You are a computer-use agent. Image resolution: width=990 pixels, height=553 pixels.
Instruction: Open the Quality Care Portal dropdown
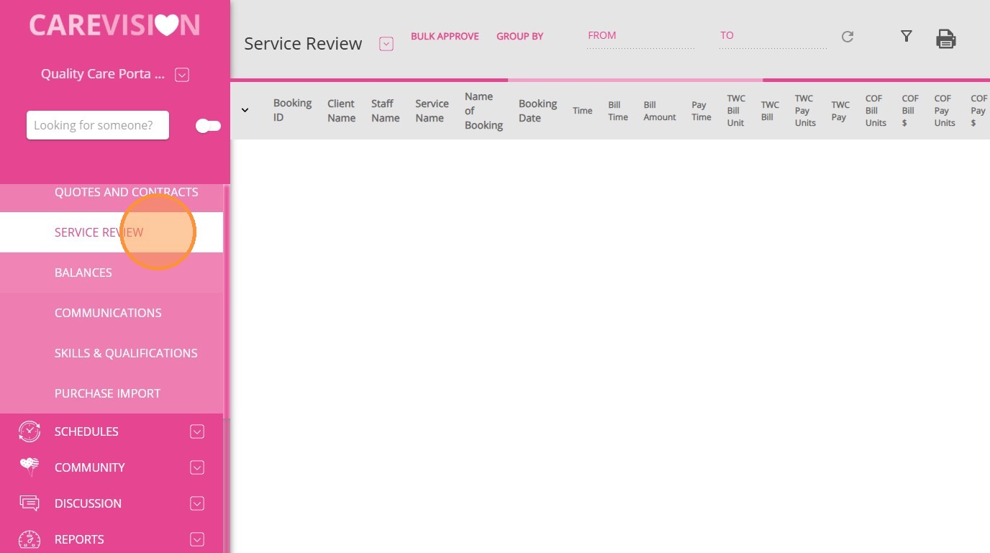click(182, 75)
